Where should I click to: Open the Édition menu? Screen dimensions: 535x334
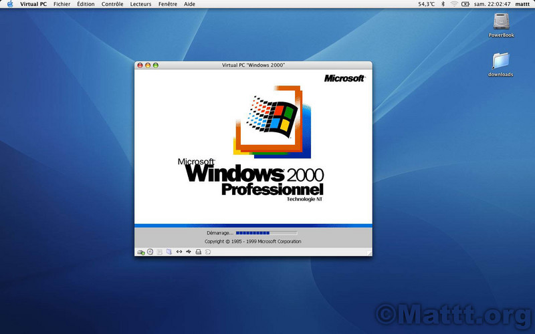point(86,4)
